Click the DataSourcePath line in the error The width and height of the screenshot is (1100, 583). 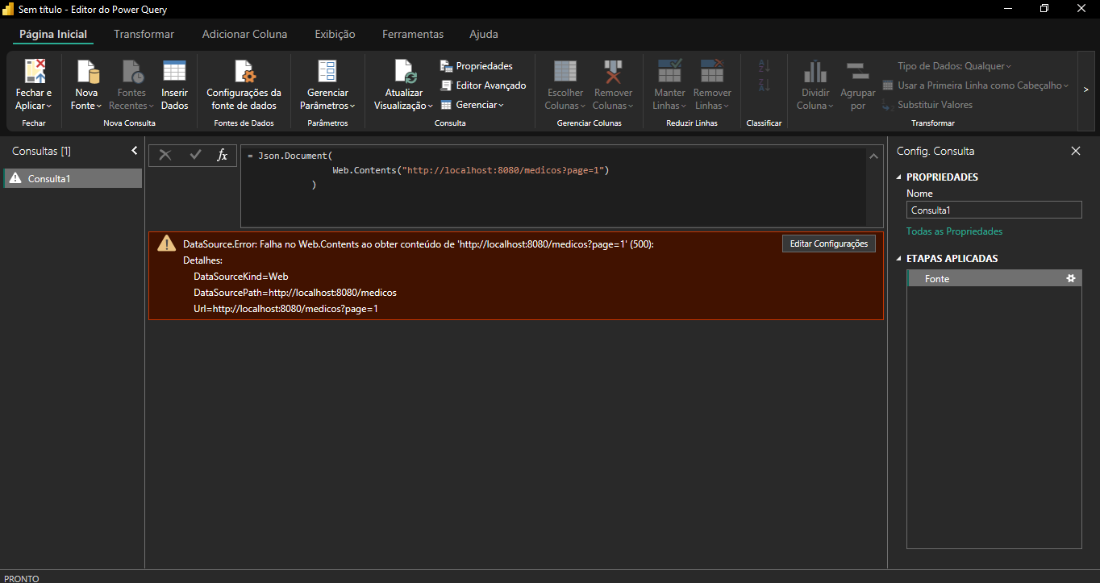coord(295,293)
